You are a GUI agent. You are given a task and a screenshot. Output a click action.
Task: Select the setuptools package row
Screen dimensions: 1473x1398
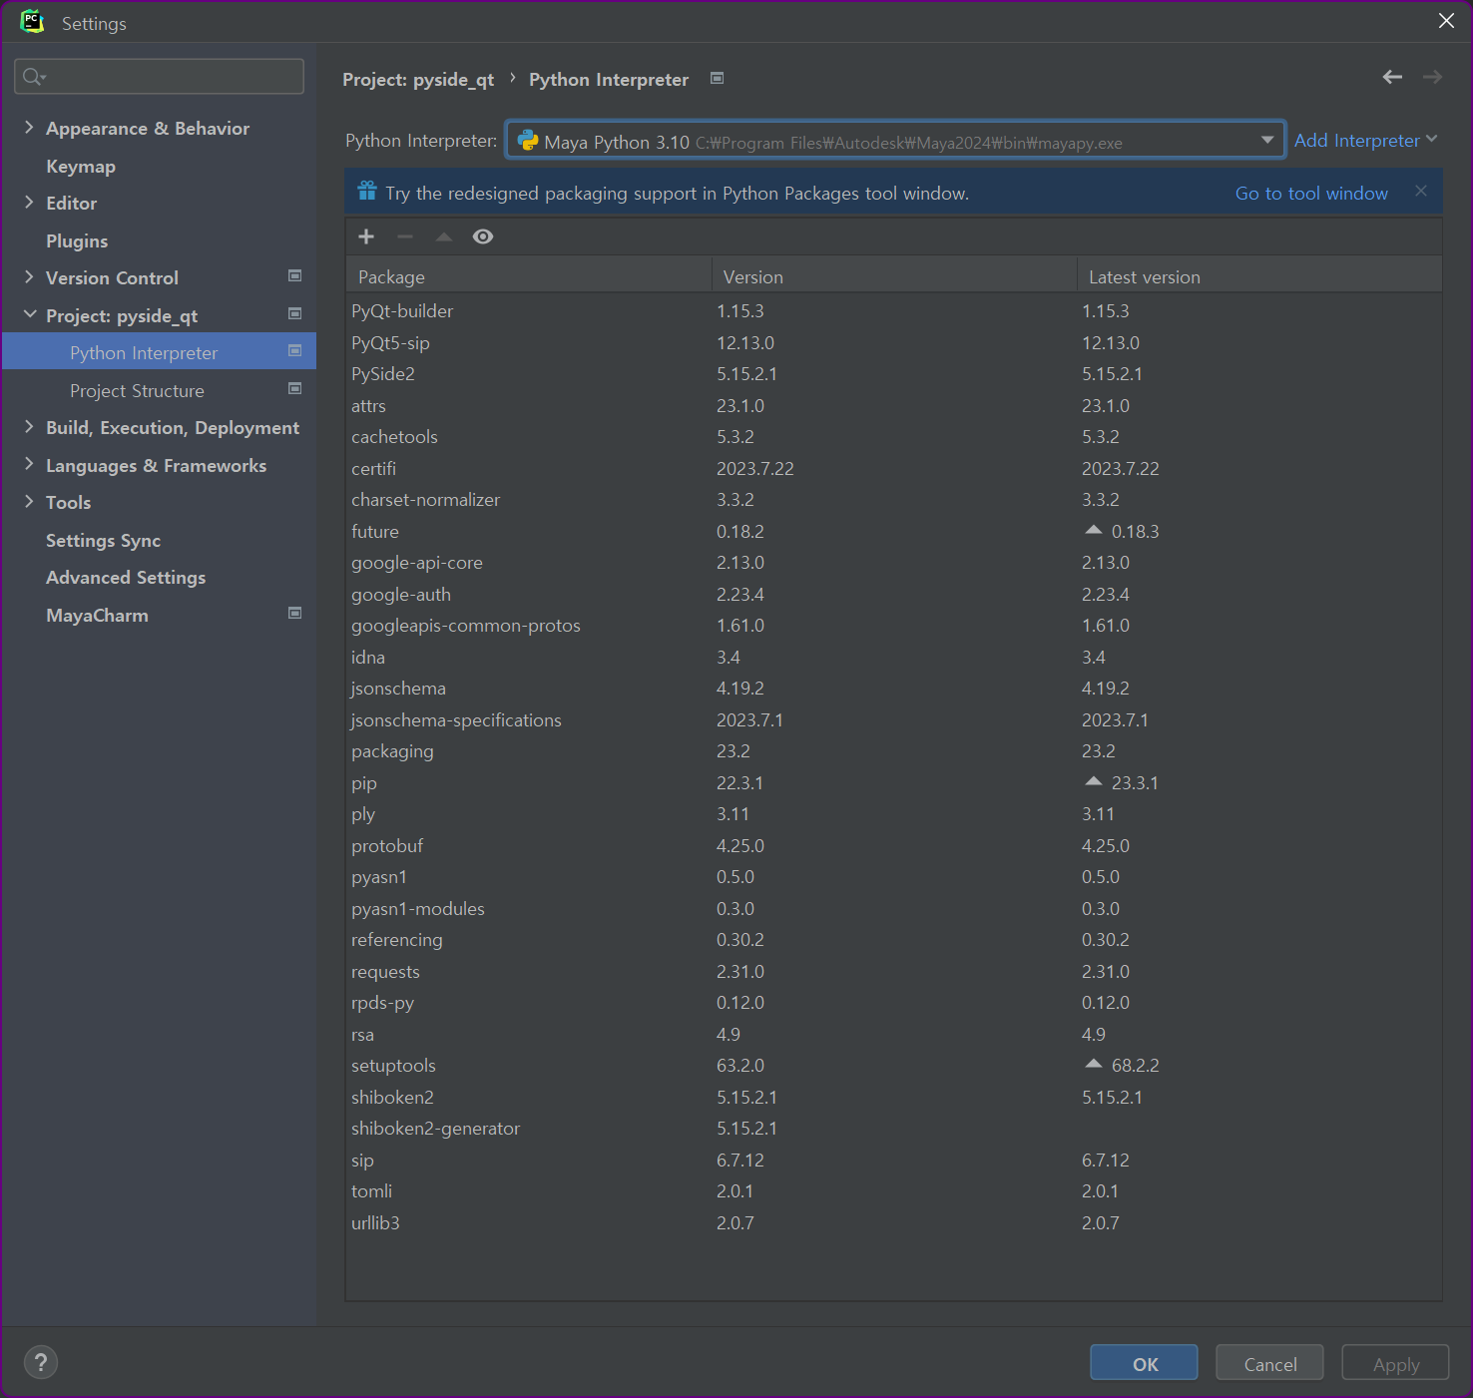pyautogui.click(x=893, y=1066)
